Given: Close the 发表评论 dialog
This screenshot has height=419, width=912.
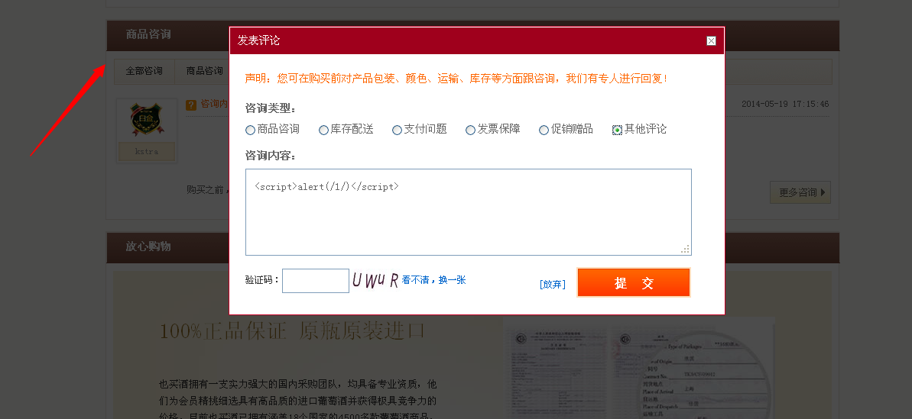Looking at the screenshot, I should point(711,40).
